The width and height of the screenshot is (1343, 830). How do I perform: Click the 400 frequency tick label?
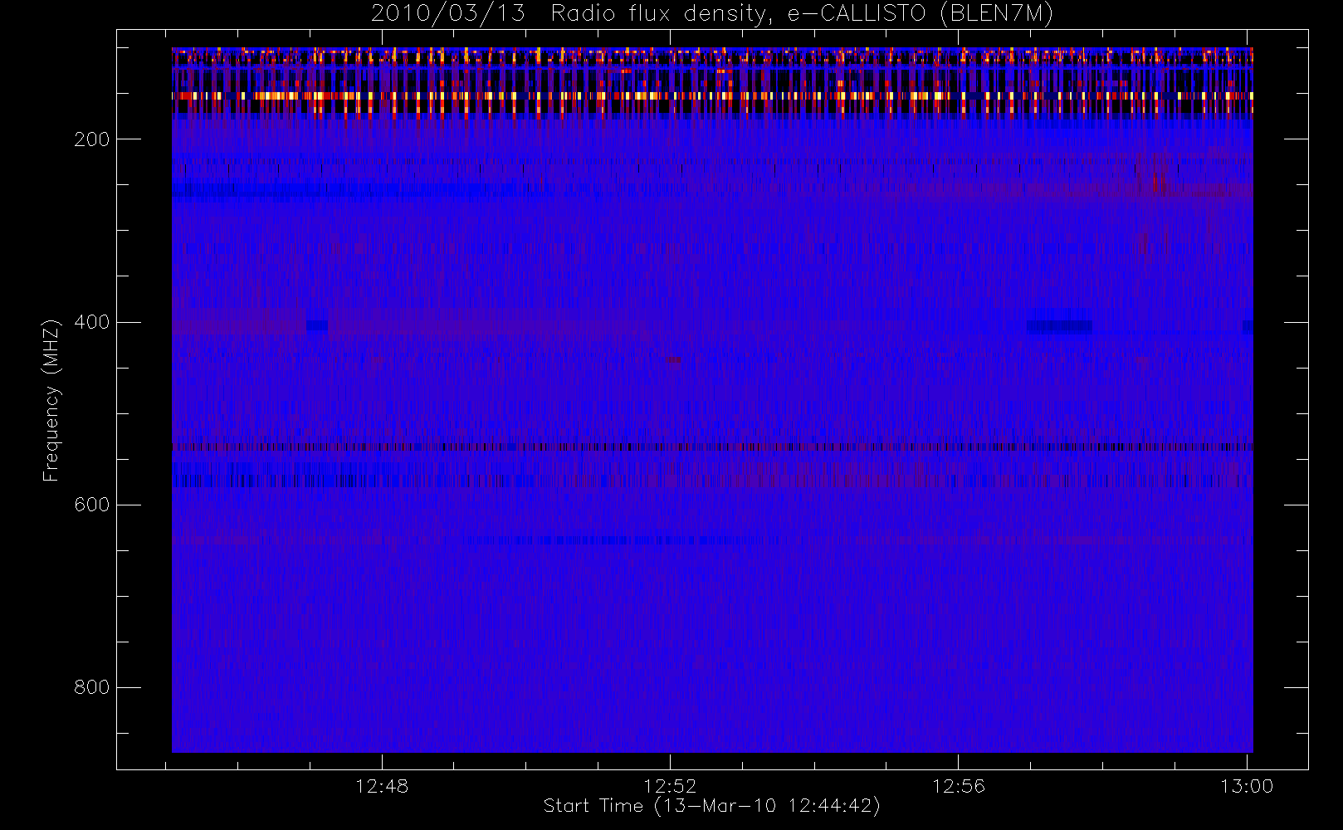coord(91,322)
